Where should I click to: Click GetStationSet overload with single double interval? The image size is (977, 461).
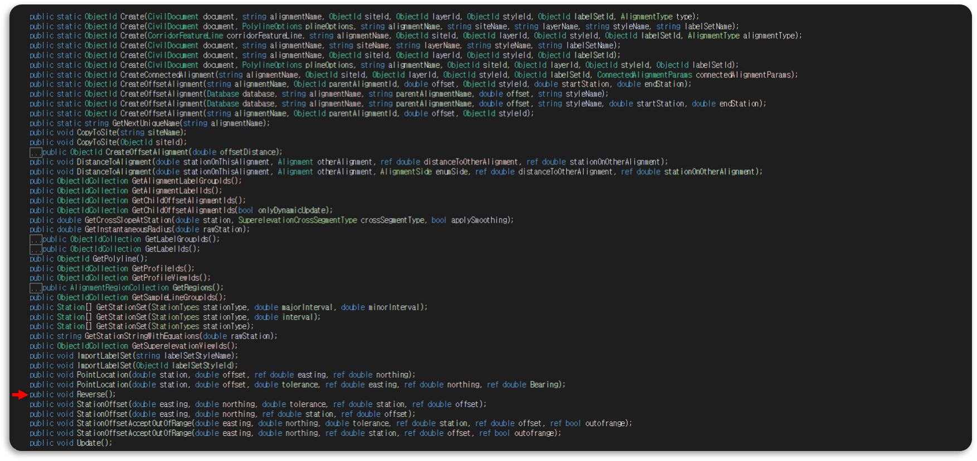pyautogui.click(x=175, y=317)
